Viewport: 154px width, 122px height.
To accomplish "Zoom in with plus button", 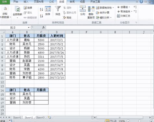I will pos(151,121).
